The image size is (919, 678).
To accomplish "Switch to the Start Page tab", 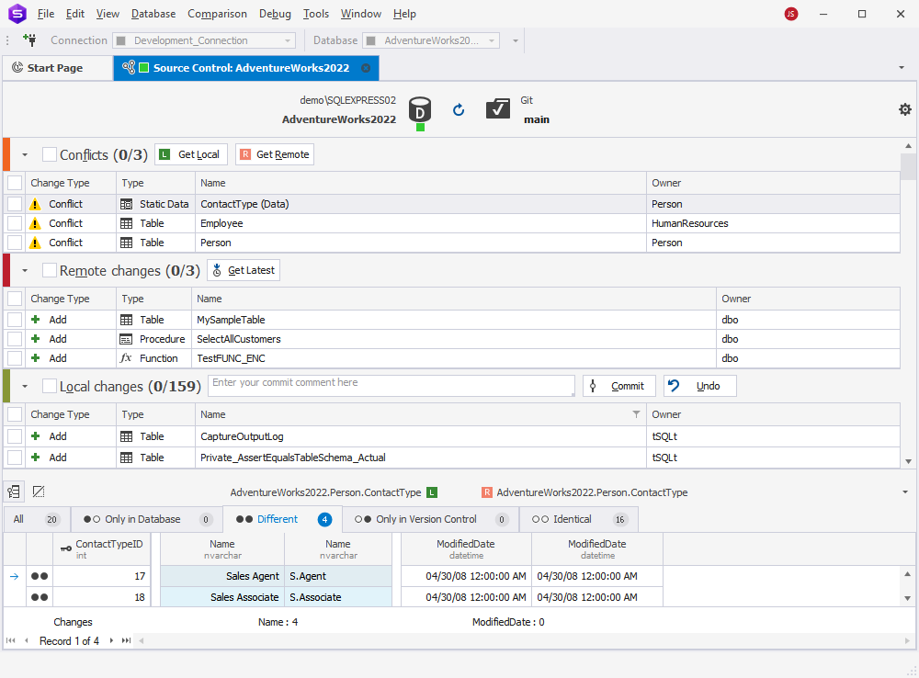I will (57, 68).
